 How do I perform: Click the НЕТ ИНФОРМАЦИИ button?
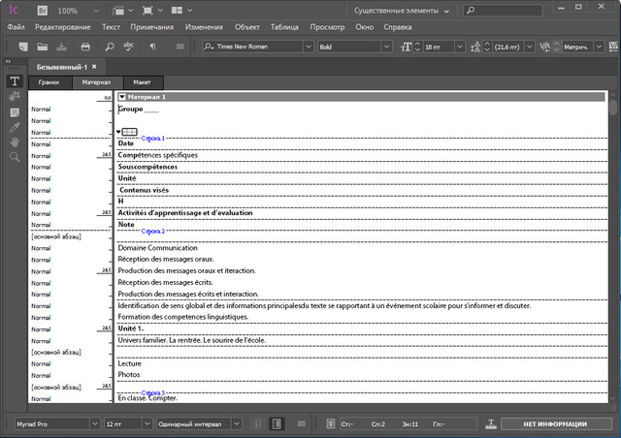[x=555, y=423]
